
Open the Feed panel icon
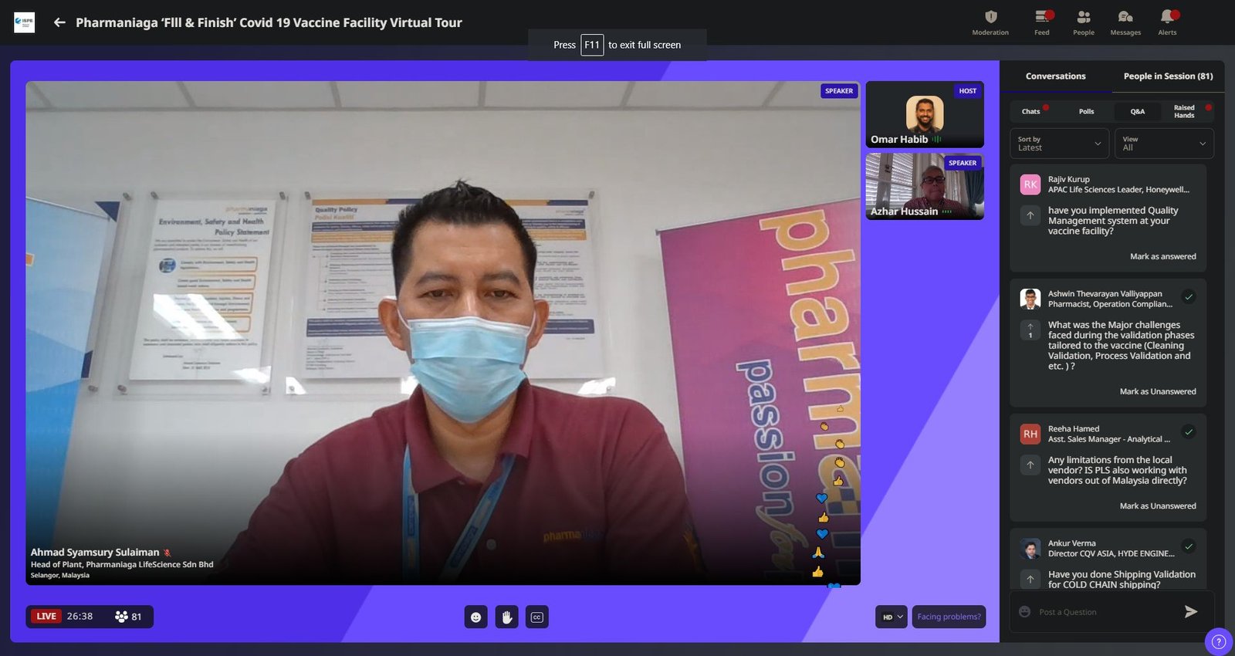coord(1041,18)
